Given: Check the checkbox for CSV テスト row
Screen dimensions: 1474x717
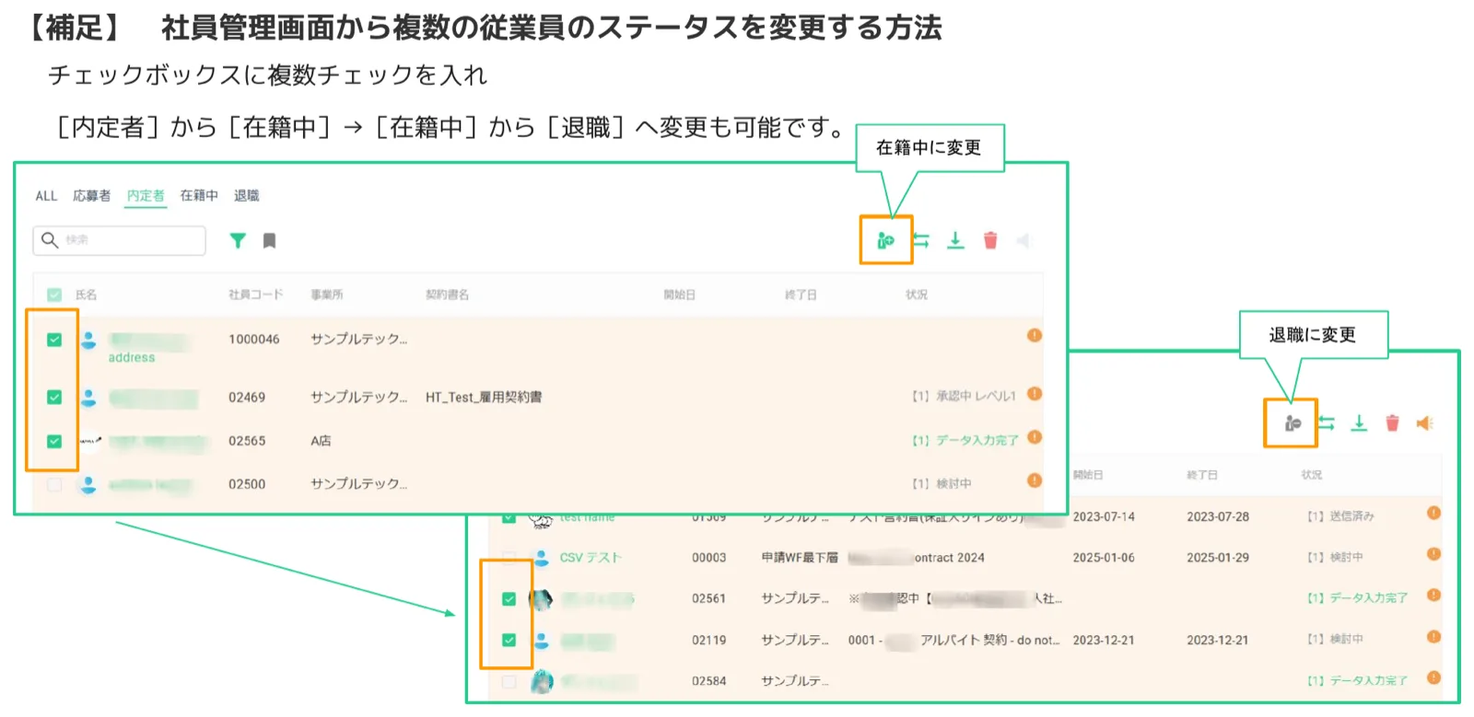Looking at the screenshot, I should pyautogui.click(x=509, y=558).
